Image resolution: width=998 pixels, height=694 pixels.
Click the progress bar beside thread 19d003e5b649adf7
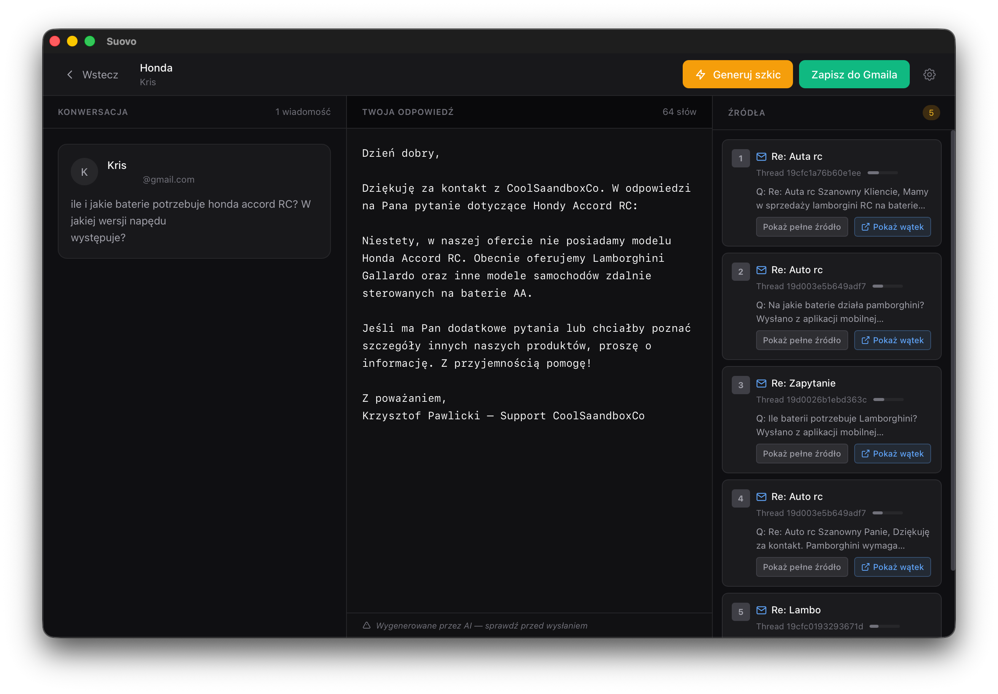click(889, 286)
